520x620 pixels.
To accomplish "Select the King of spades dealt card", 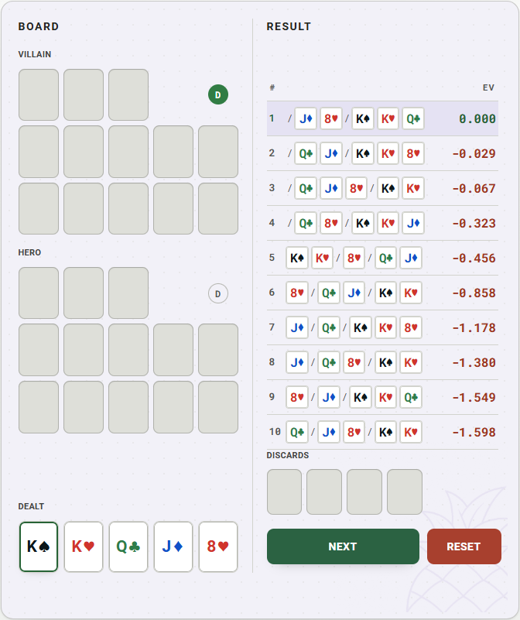I will [x=39, y=546].
